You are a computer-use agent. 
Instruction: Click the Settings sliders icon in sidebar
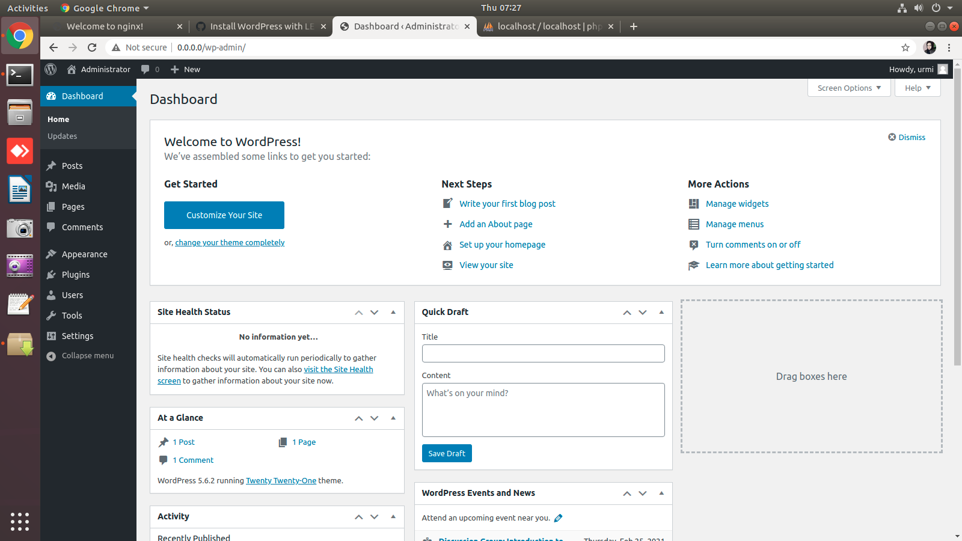[x=51, y=336]
